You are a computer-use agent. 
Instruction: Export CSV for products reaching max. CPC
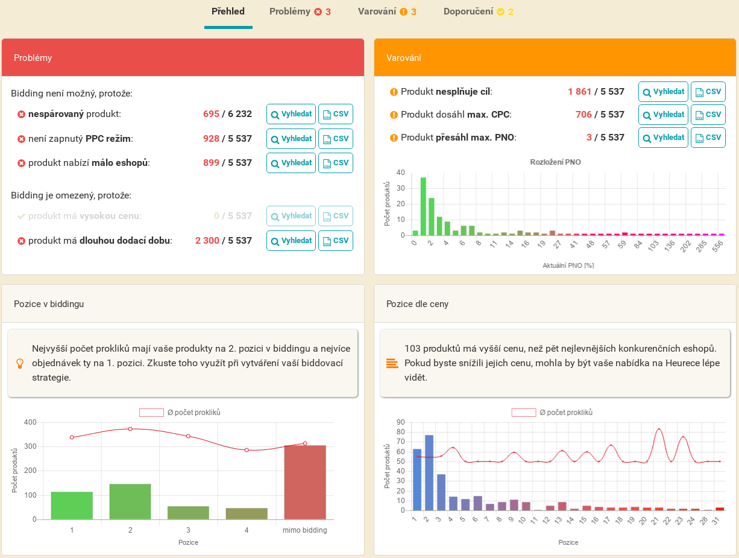(x=708, y=115)
